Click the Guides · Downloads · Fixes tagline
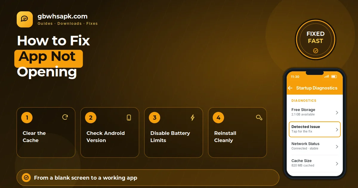The height and width of the screenshot is (188, 358). (x=67, y=24)
